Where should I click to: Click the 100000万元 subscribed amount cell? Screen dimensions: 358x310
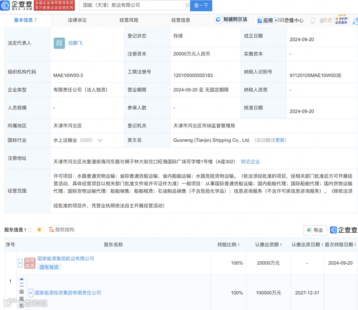pyautogui.click(x=268, y=293)
